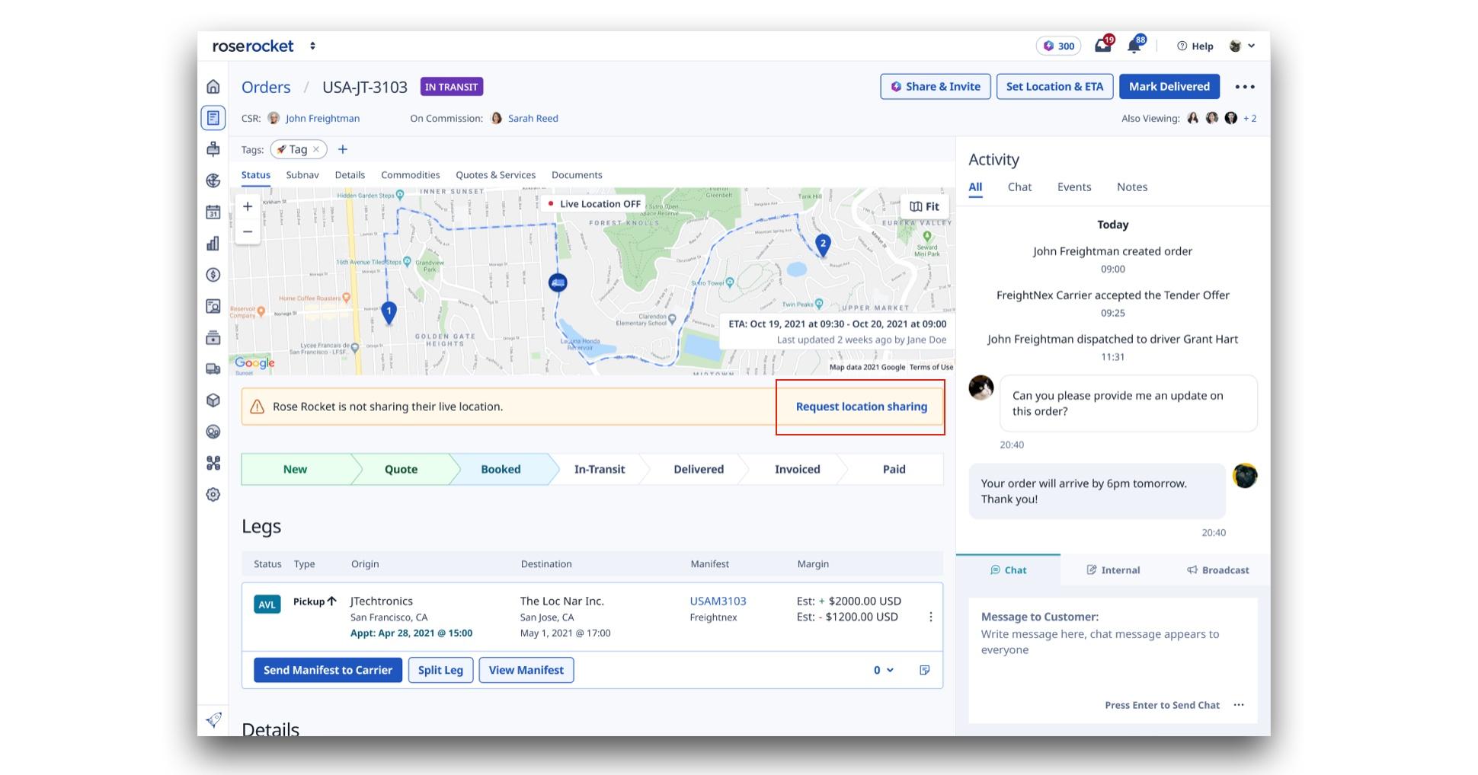Image resolution: width=1478 pixels, height=775 pixels.
Task: Click Set Location & ETA button
Action: [x=1054, y=86]
